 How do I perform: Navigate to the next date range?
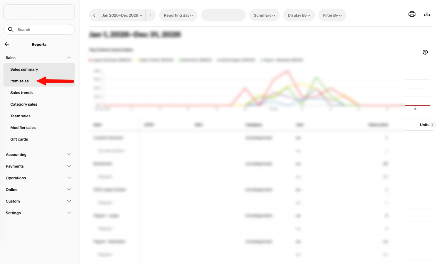150,15
